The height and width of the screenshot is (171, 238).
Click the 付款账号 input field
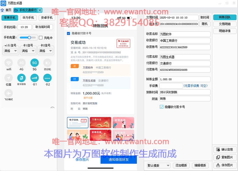click(x=185, y=70)
